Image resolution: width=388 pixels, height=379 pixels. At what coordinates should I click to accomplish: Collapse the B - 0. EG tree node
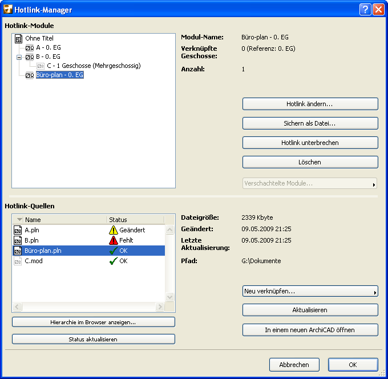pos(19,57)
